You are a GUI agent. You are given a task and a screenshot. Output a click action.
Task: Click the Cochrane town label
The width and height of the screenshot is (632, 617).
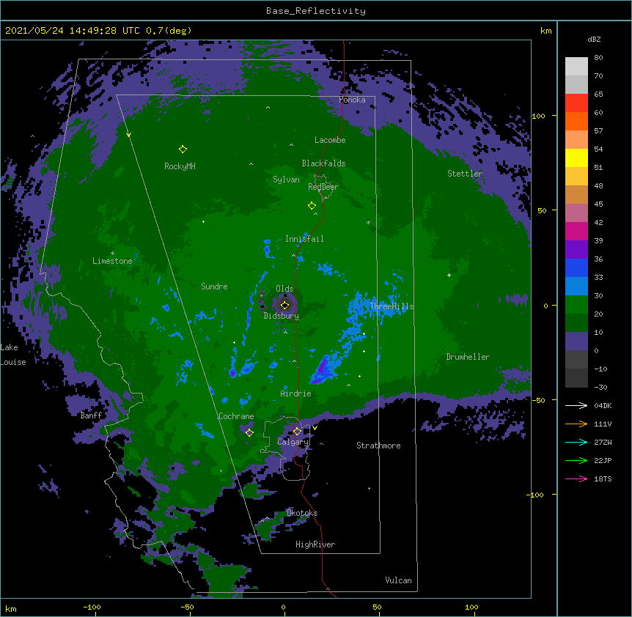click(x=236, y=416)
